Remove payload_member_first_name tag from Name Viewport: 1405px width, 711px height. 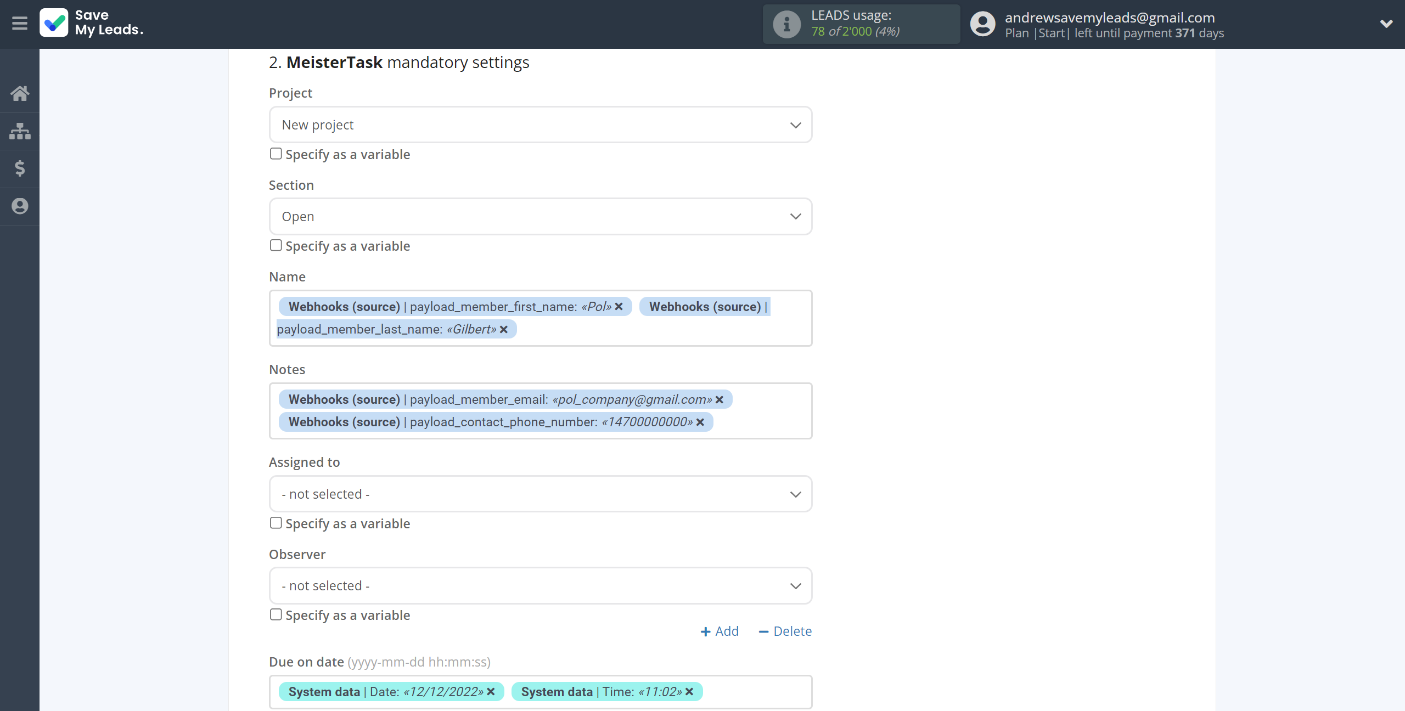tap(619, 307)
